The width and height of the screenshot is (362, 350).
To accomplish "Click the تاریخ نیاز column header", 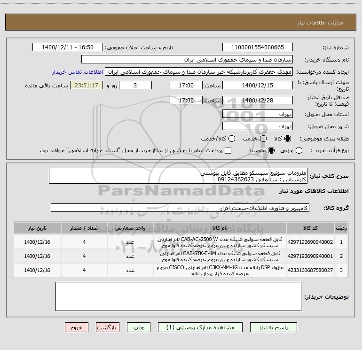I will pos(37,228).
